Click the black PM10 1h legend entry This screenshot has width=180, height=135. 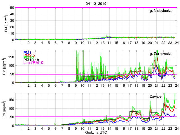pyautogui.click(x=31, y=60)
